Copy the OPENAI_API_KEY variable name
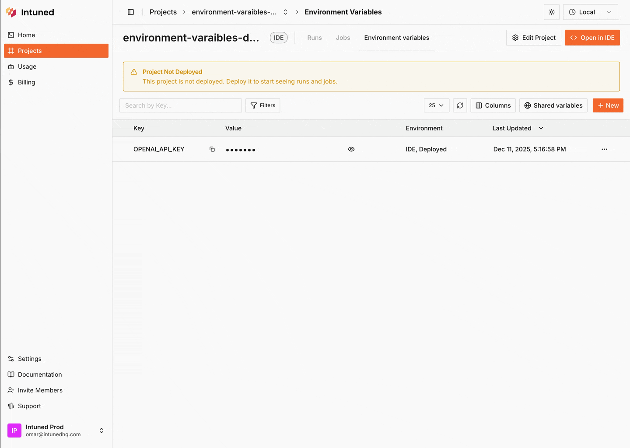 [x=212, y=149]
